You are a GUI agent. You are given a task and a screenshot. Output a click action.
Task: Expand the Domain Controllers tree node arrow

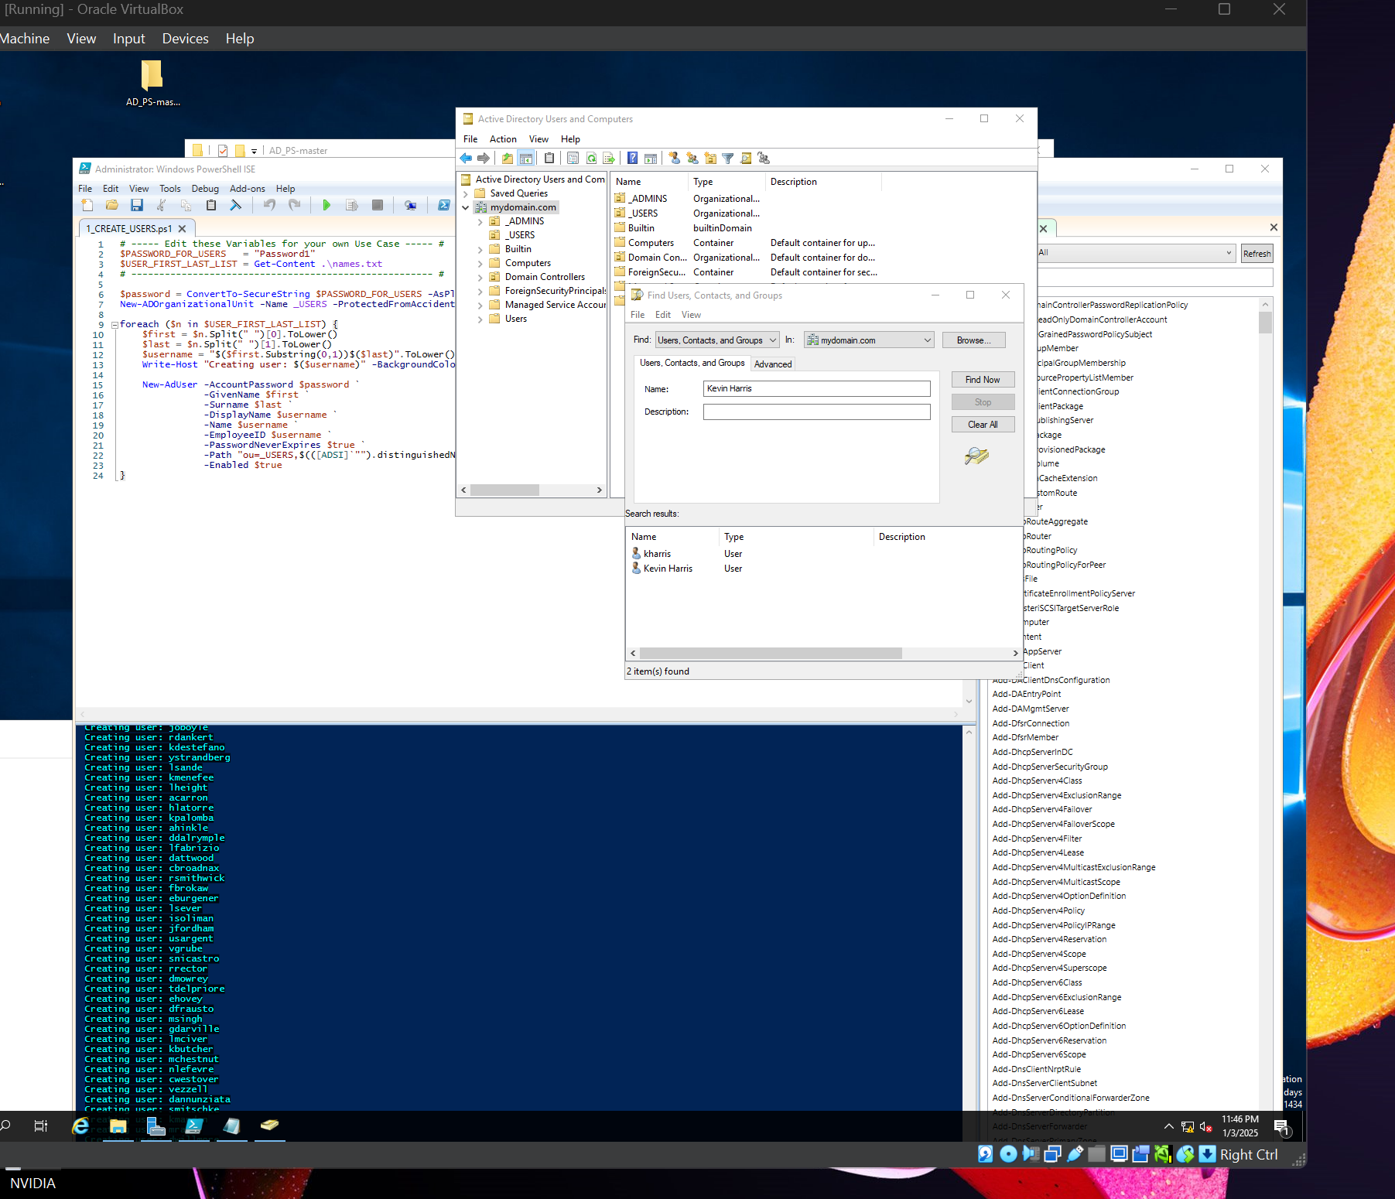click(x=480, y=277)
